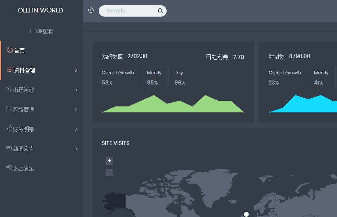Zoom out on the site visits map
Image resolution: width=337 pixels, height=217 pixels.
coord(109,172)
